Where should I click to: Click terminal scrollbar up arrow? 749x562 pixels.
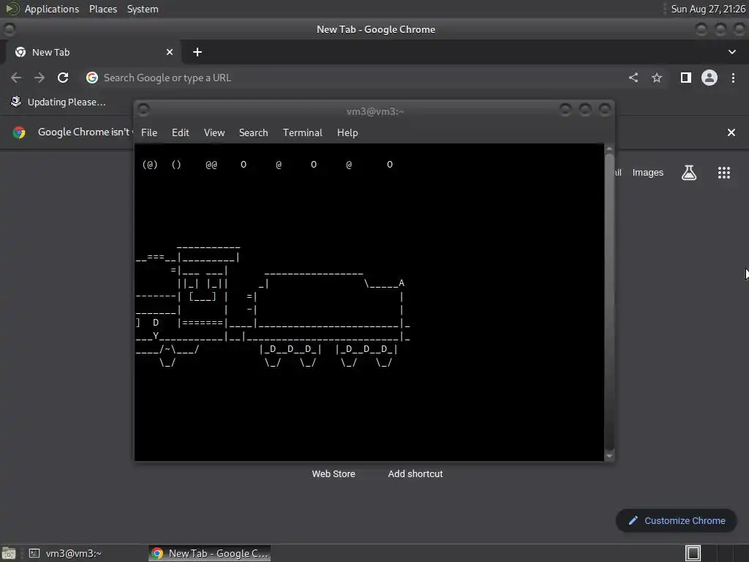609,149
